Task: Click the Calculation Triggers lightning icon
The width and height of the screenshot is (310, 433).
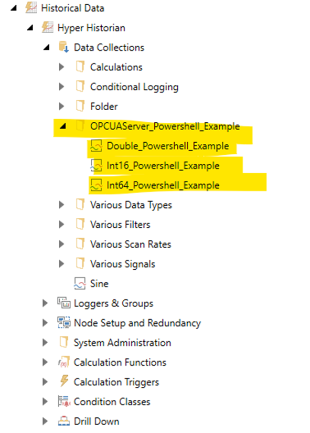Action: click(x=64, y=382)
